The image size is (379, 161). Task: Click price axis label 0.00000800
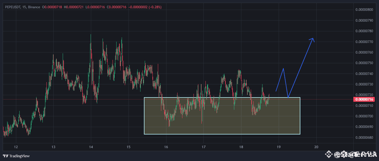point(364,10)
